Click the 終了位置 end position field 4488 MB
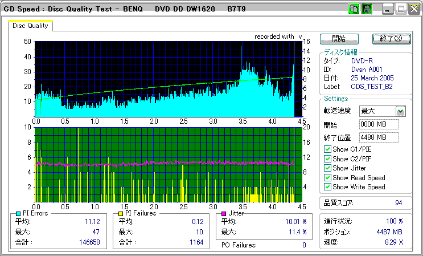Image resolution: width=423 pixels, height=256 pixels. (379, 137)
